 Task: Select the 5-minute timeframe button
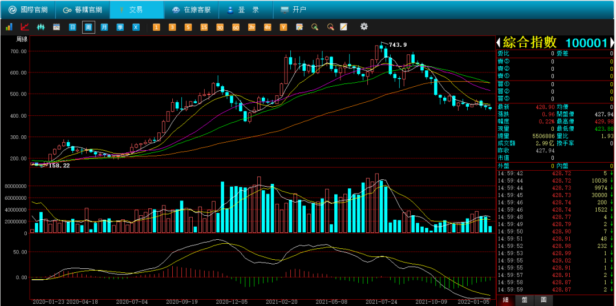pos(188,27)
